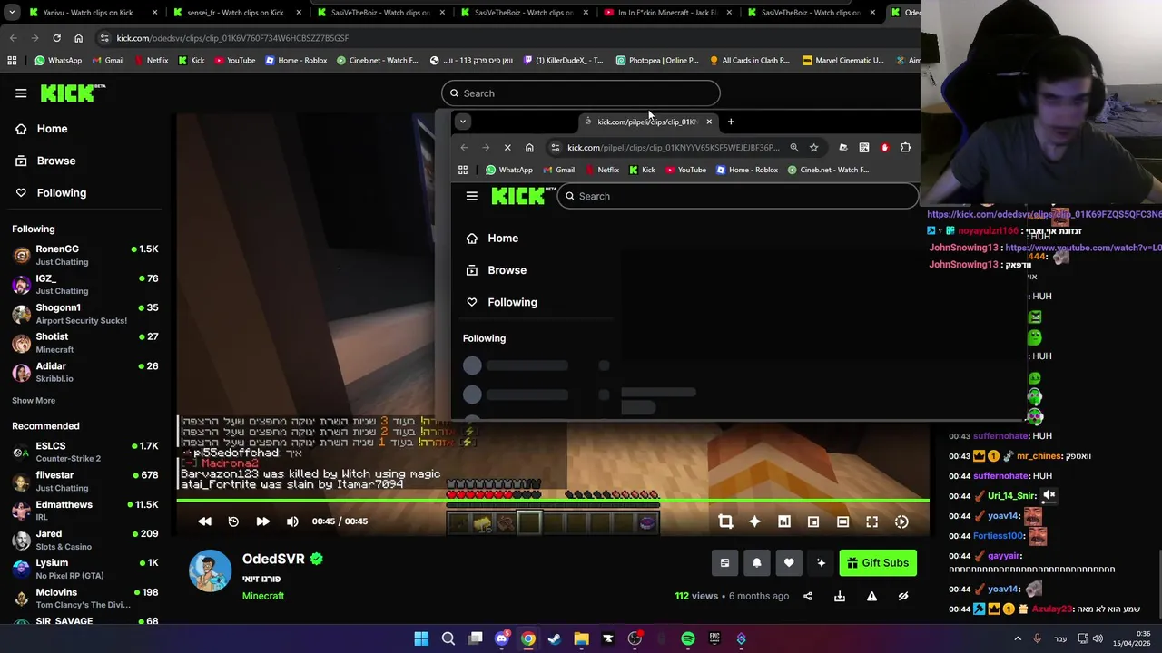Open Windows Start menu on taskbar
1162x653 pixels.
pos(421,638)
